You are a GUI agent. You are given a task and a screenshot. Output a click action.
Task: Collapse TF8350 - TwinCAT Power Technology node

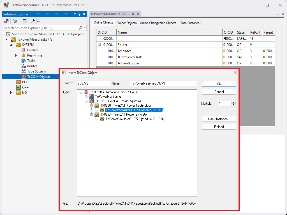(92, 106)
